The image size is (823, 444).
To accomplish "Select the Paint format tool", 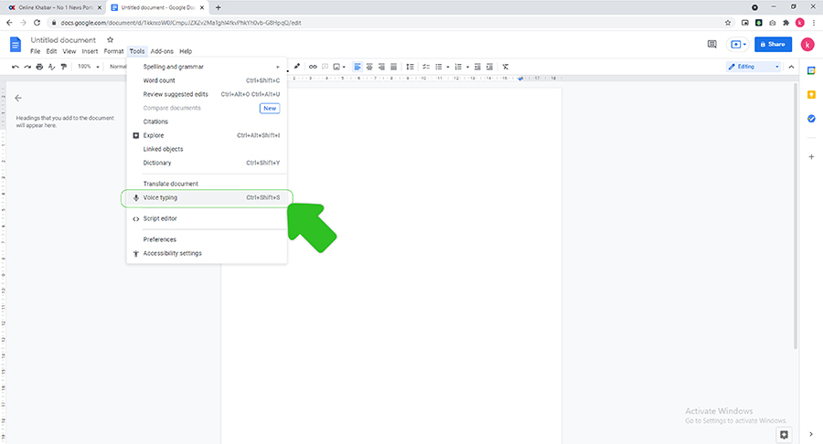I will 64,67.
